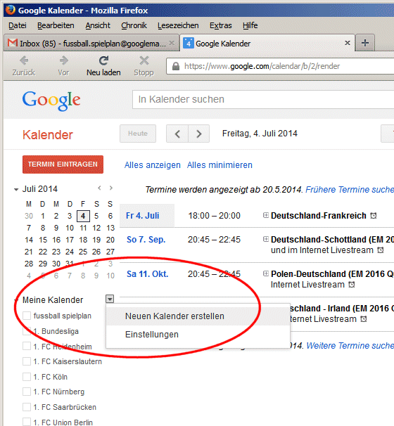The height and width of the screenshot is (426, 394).
Task: Open the Chronik menu
Action: (x=134, y=25)
